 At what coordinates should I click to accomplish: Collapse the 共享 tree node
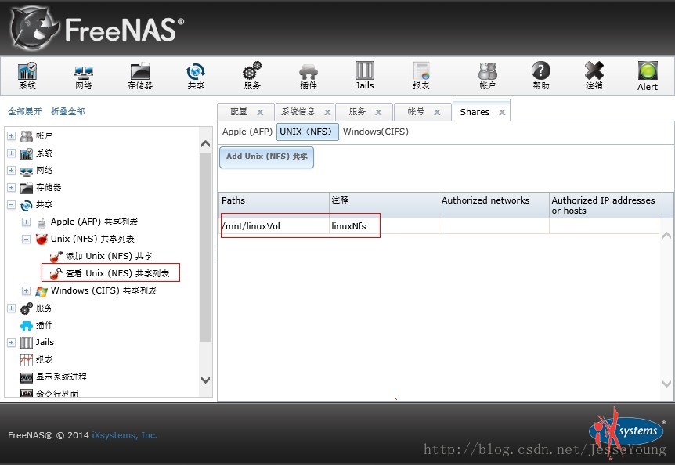[x=11, y=205]
